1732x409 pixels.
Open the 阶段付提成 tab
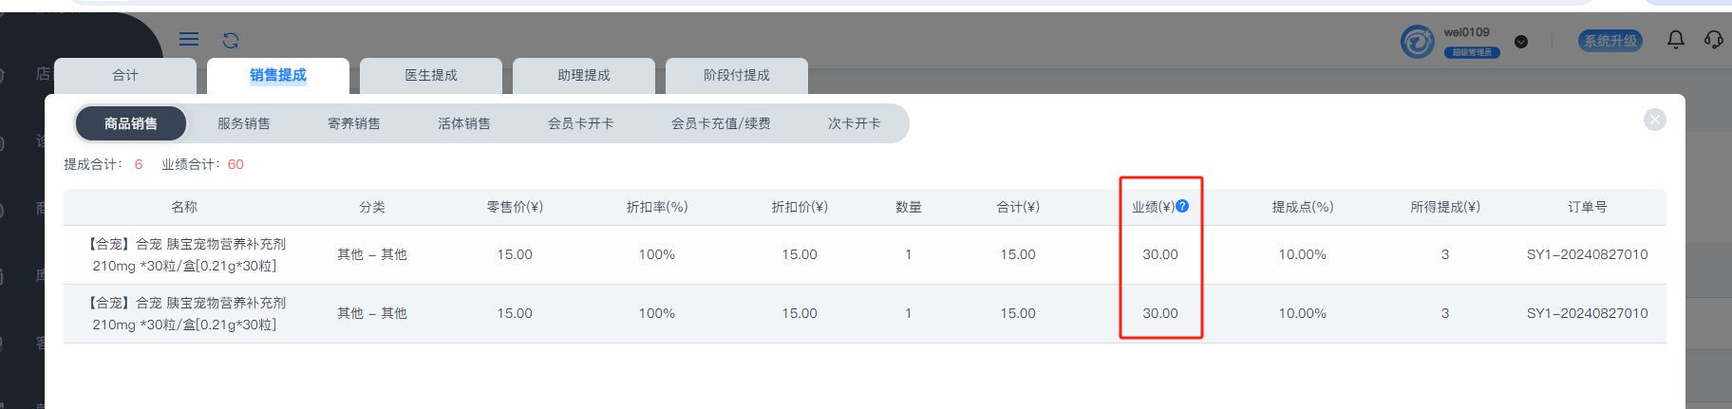[x=737, y=76]
